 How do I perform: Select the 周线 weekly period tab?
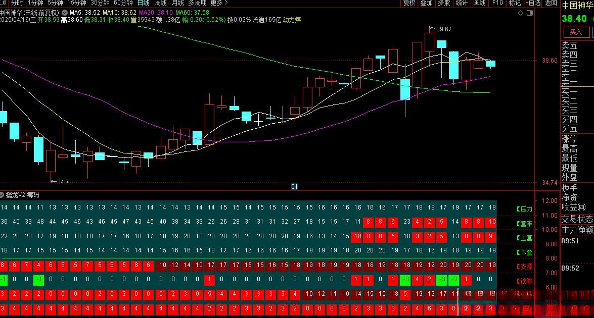tap(161, 3)
